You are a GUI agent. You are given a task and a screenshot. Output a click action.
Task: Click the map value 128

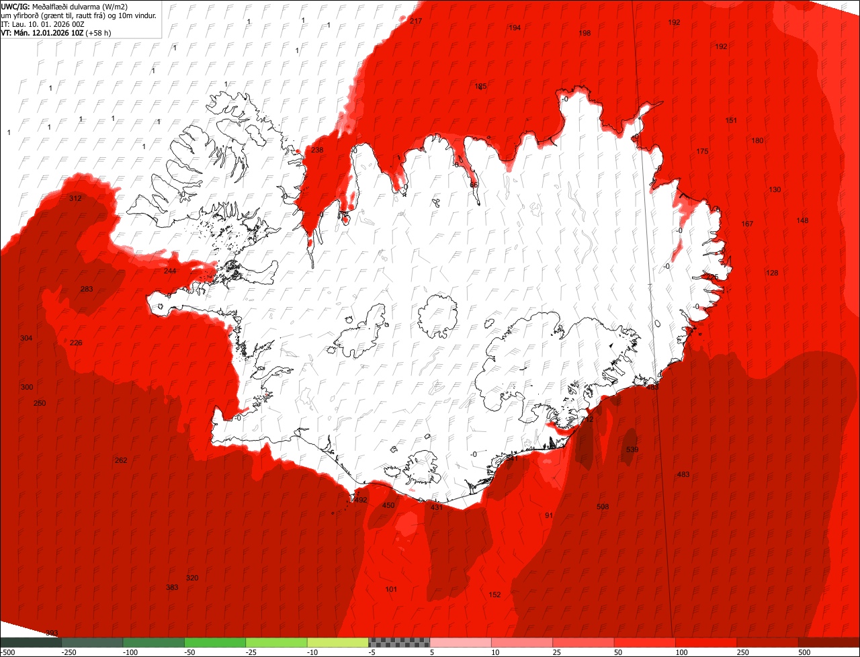[772, 273]
